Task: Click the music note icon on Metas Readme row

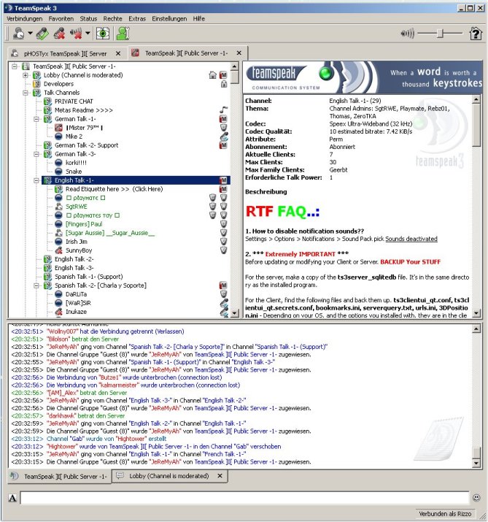Action: 223,110
